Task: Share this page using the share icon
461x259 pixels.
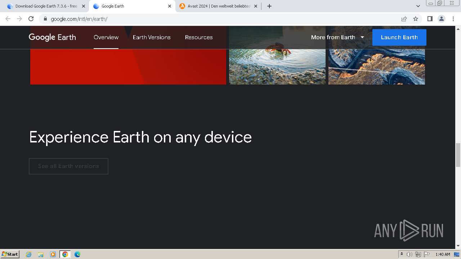Action: click(x=404, y=19)
